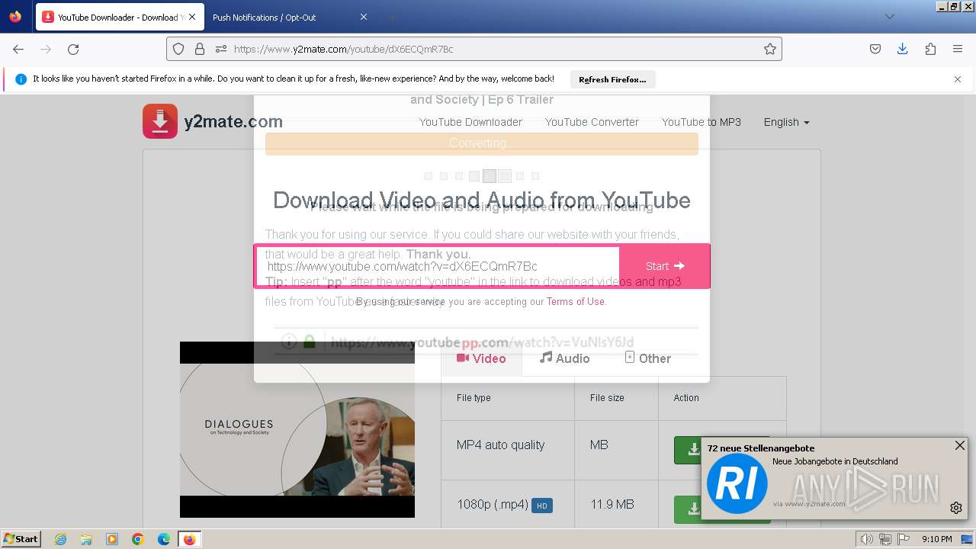This screenshot has height=549, width=976.
Task: Click the Firefox address bar
Action: point(474,49)
